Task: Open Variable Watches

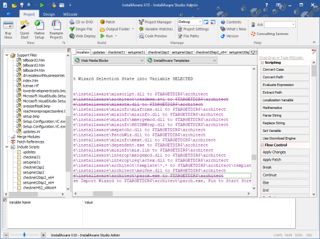Action: pyautogui.click(x=156, y=29)
